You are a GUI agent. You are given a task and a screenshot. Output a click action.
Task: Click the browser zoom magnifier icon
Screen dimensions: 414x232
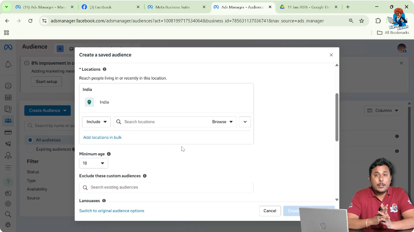351,21
